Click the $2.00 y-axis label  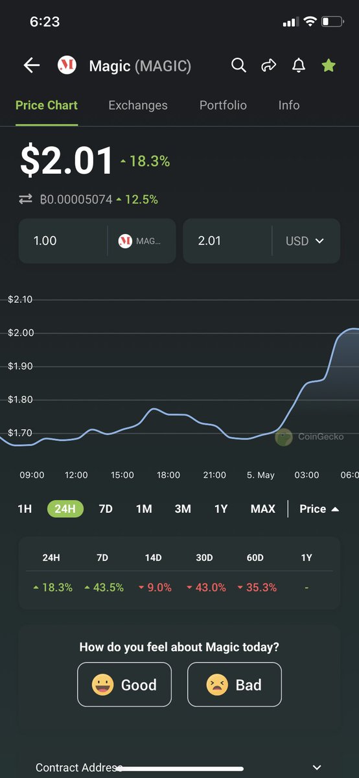tap(20, 333)
